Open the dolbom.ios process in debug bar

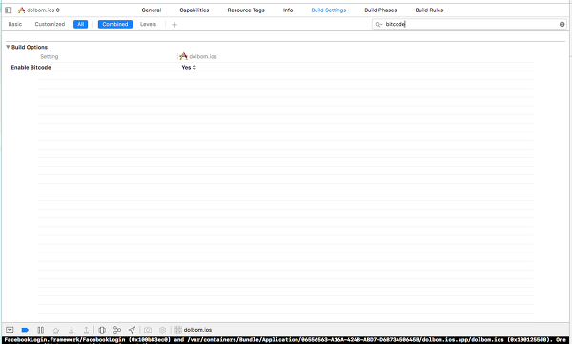click(x=193, y=330)
